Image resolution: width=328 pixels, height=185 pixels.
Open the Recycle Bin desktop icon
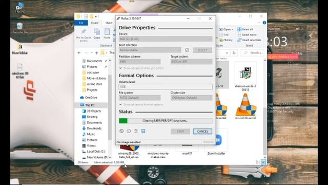coord(20,28)
